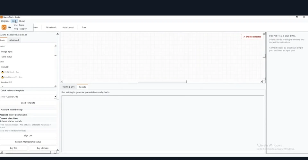308x160 pixels.
Task: Click the canvas scroll-down arrow
Action: [264, 79]
